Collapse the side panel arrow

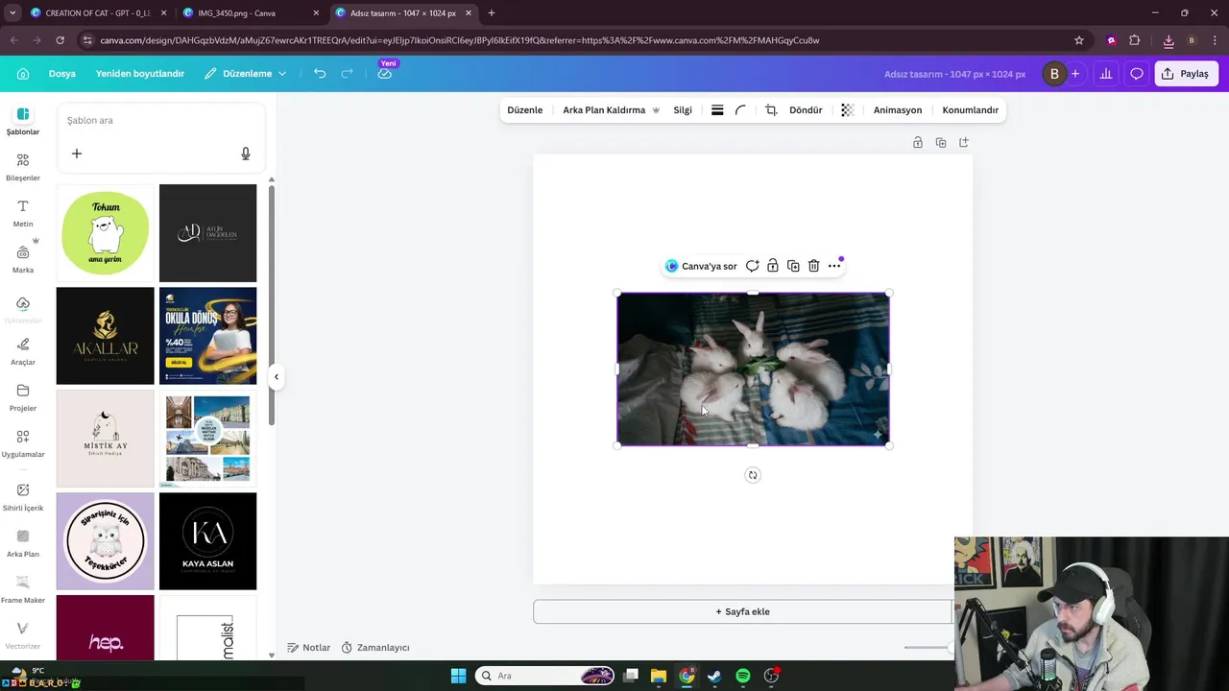(277, 377)
